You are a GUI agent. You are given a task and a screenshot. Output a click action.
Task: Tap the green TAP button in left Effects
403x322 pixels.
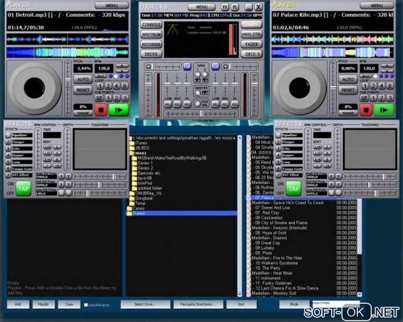tap(23, 189)
